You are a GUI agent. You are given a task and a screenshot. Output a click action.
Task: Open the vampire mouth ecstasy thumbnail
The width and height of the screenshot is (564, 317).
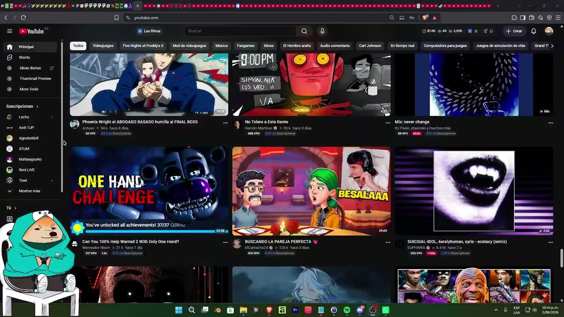474,191
